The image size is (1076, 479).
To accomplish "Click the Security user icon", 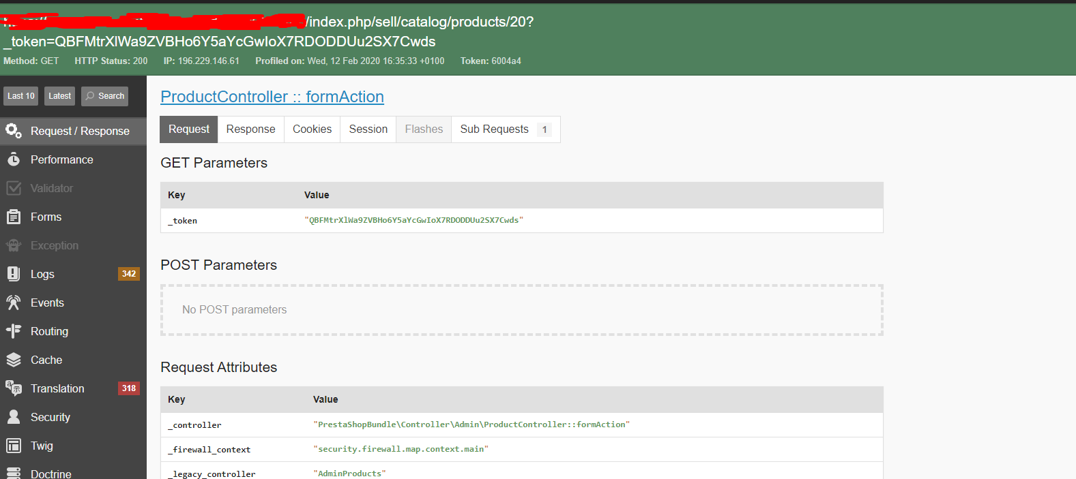I will pyautogui.click(x=14, y=417).
